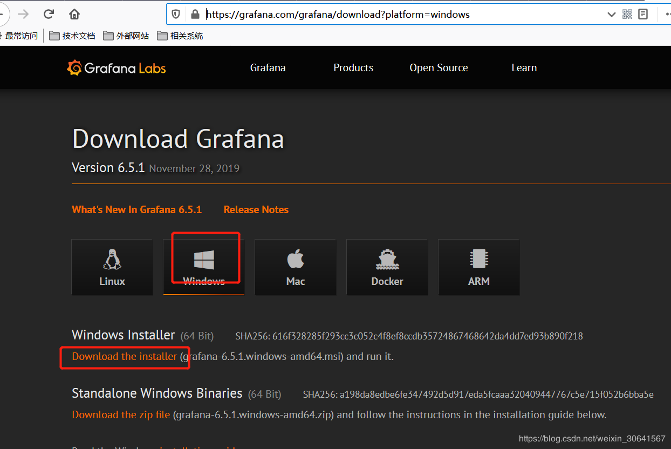Reload the page with refresh icon
This screenshot has width=671, height=449.
[49, 14]
